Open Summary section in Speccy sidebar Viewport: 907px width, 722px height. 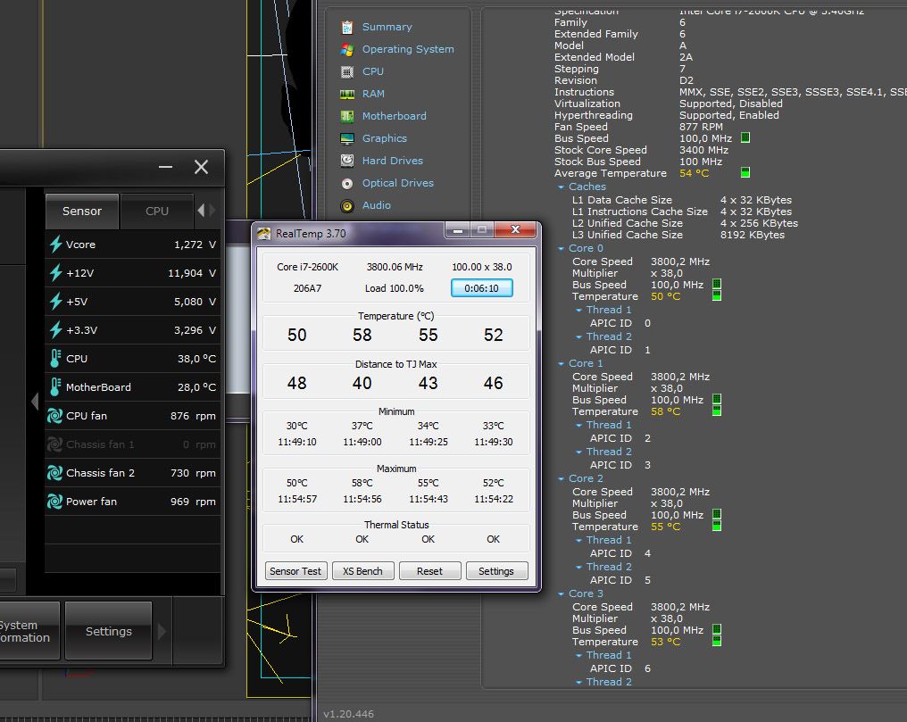point(387,27)
